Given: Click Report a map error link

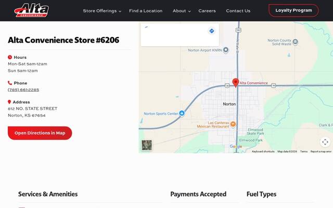Looking at the screenshot, I should coord(321,151).
